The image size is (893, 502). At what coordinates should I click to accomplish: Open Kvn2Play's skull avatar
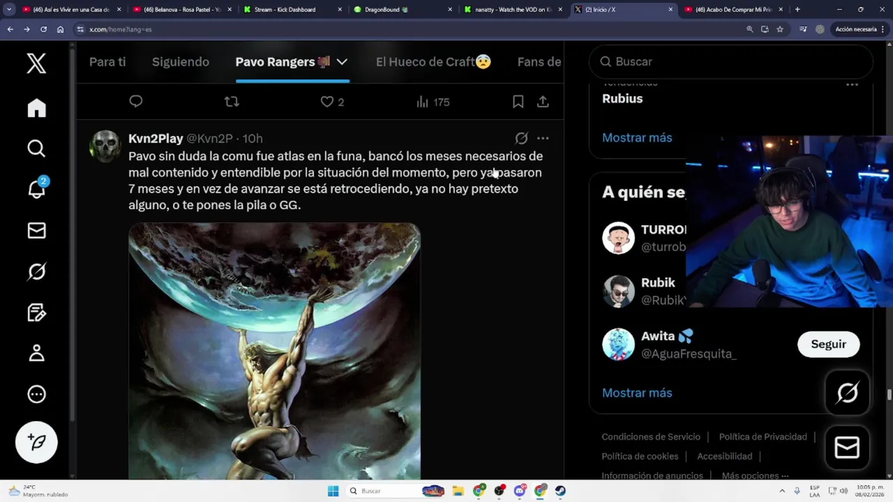point(105,146)
